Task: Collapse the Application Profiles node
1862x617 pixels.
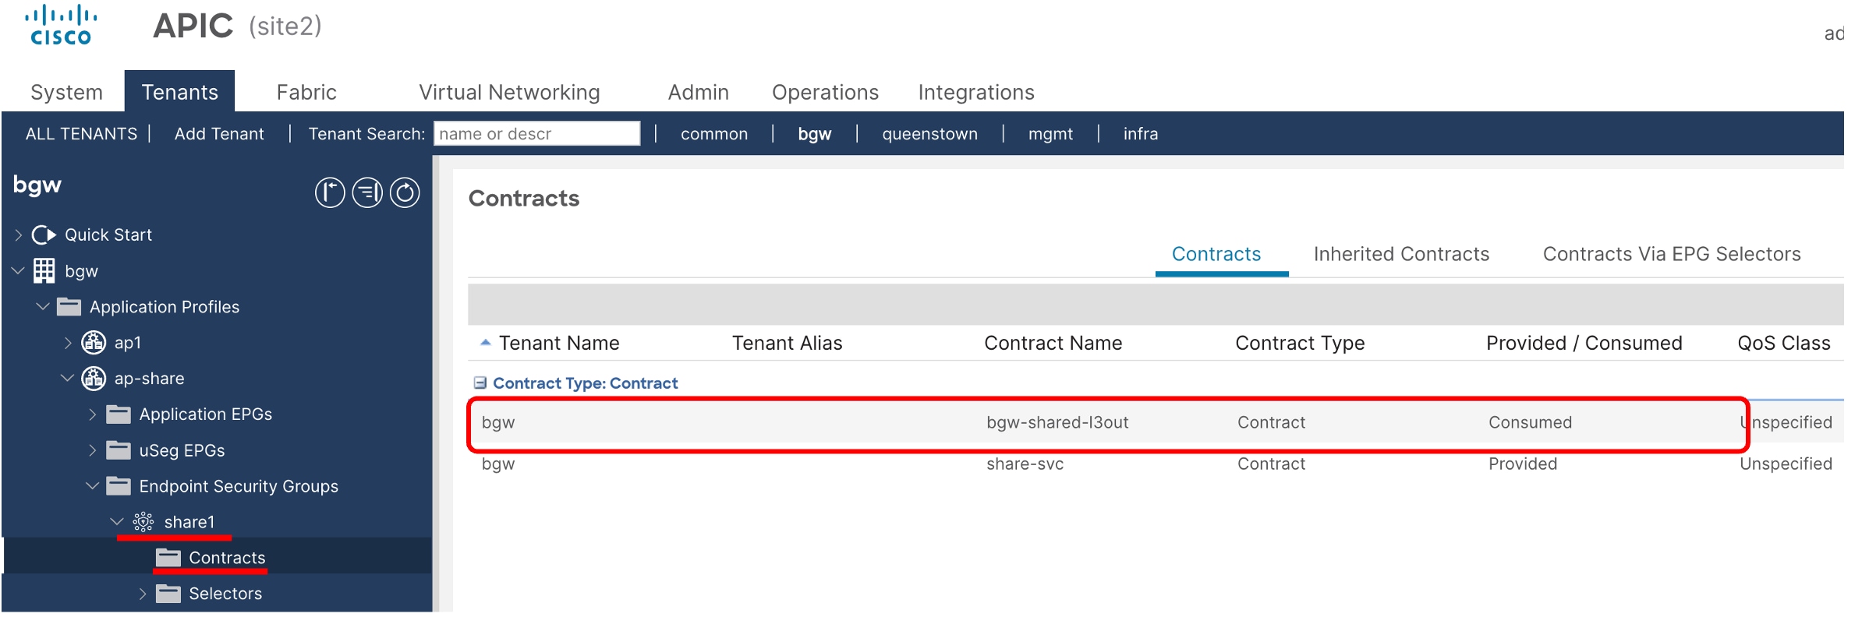Action: [x=43, y=306]
